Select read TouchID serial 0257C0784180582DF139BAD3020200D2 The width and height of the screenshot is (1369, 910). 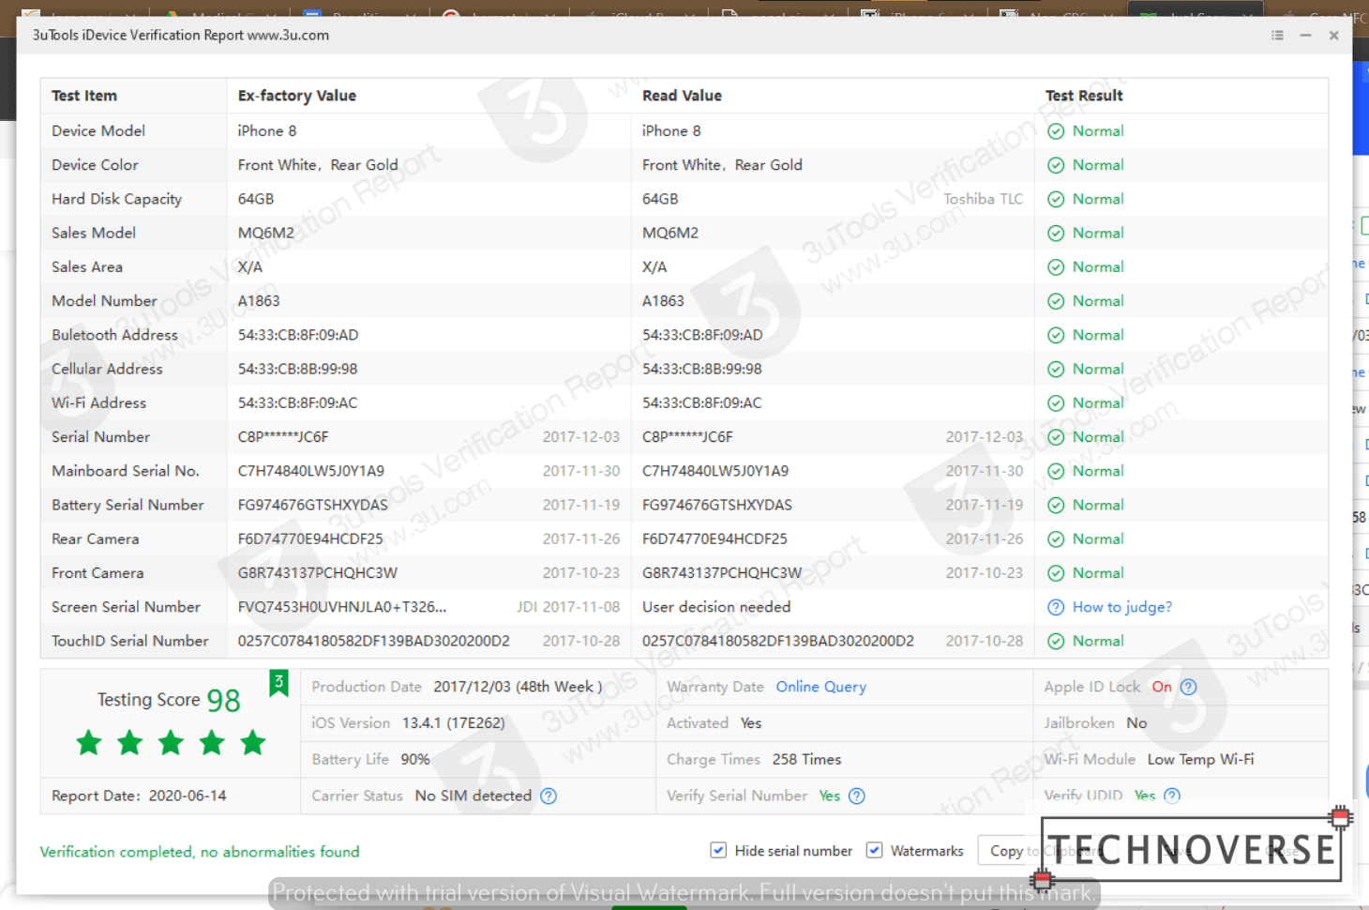point(778,641)
